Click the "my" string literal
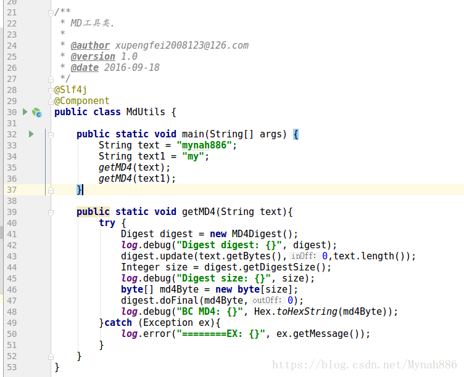This screenshot has height=377, width=464. click(x=193, y=156)
